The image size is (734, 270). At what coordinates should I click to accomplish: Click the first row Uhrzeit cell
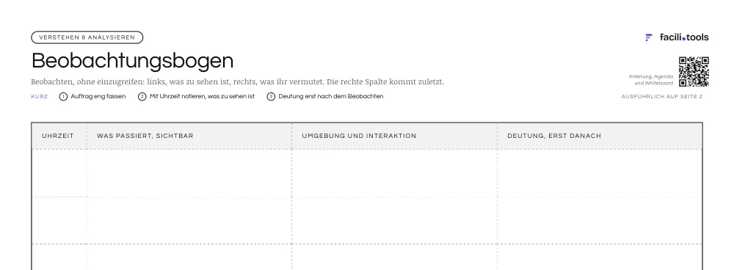[x=59, y=173]
